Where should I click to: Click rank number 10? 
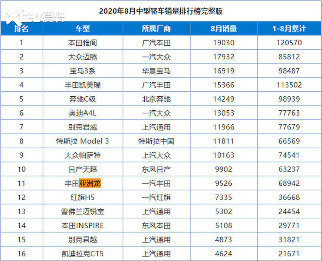(x=22, y=169)
